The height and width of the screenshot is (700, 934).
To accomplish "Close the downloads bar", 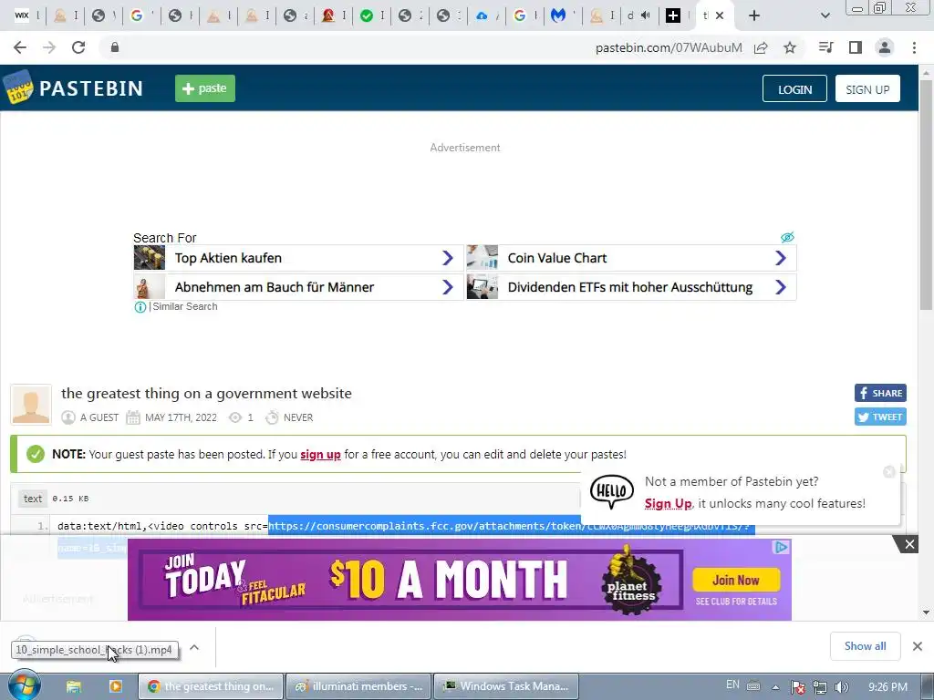I will [x=918, y=646].
